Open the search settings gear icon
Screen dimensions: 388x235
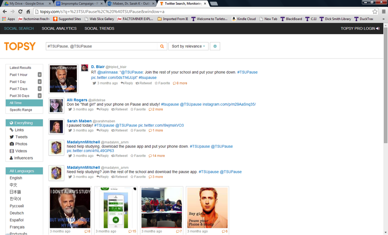pos(215,46)
